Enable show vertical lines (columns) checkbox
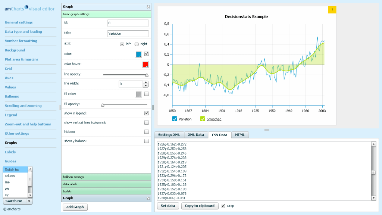 147,122
